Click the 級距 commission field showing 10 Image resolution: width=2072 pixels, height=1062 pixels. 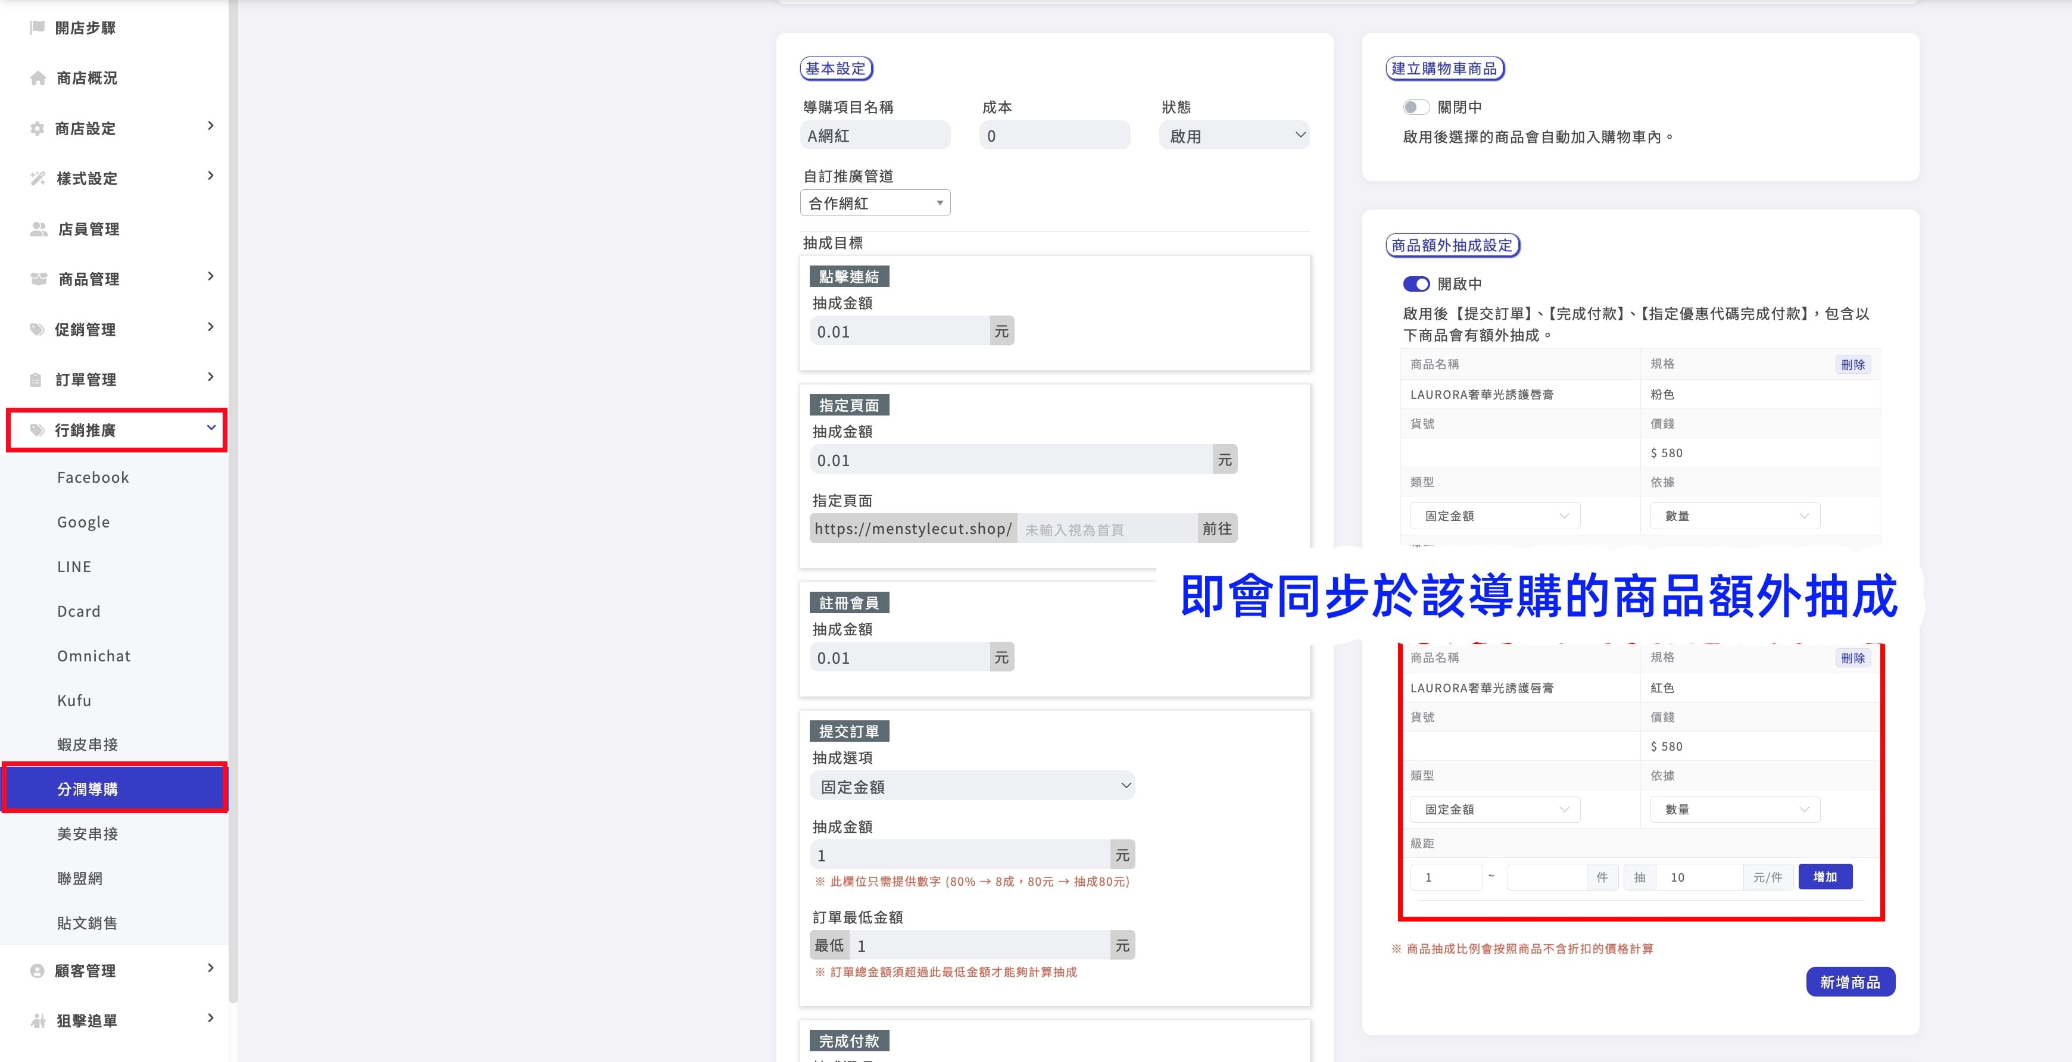click(x=1699, y=877)
